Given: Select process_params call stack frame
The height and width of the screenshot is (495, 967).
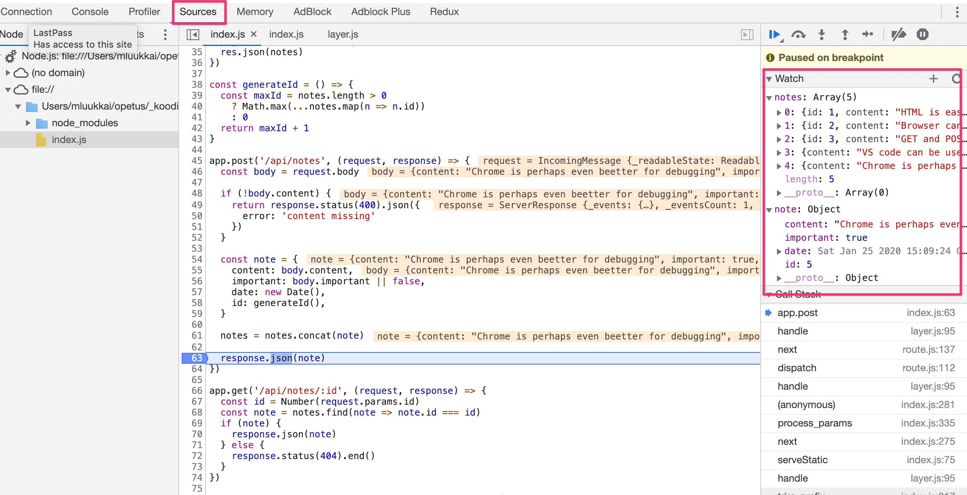Looking at the screenshot, I should tap(864, 423).
